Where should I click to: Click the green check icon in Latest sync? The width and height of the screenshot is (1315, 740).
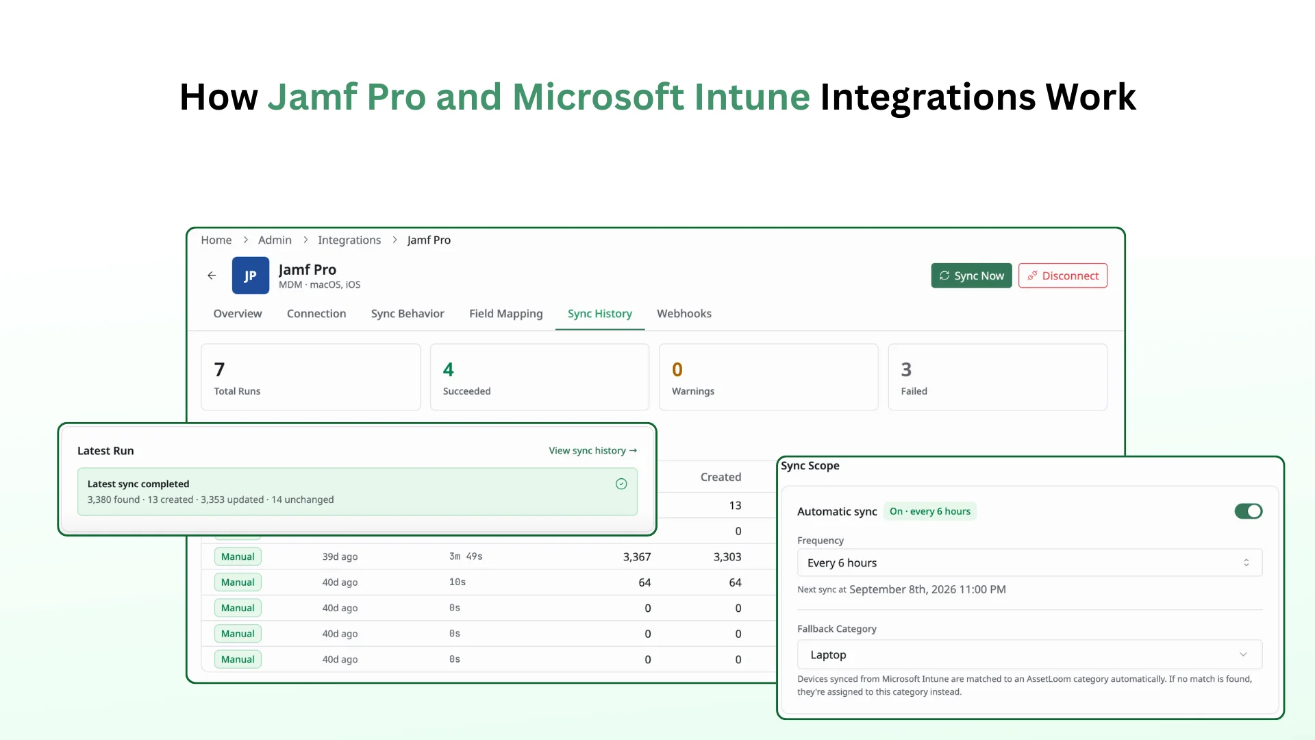(621, 484)
